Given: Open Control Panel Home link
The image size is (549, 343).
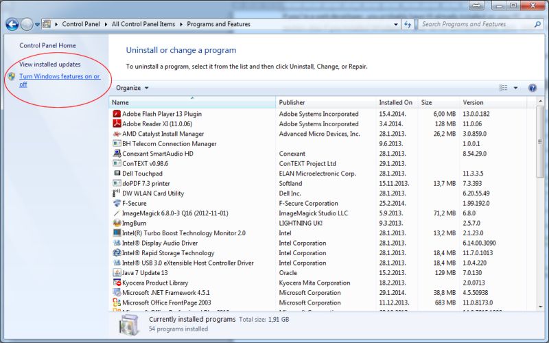Looking at the screenshot, I should coord(47,45).
